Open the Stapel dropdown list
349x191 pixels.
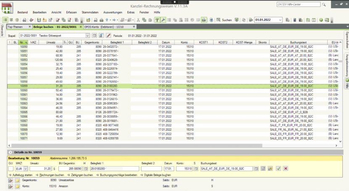tap(87, 36)
